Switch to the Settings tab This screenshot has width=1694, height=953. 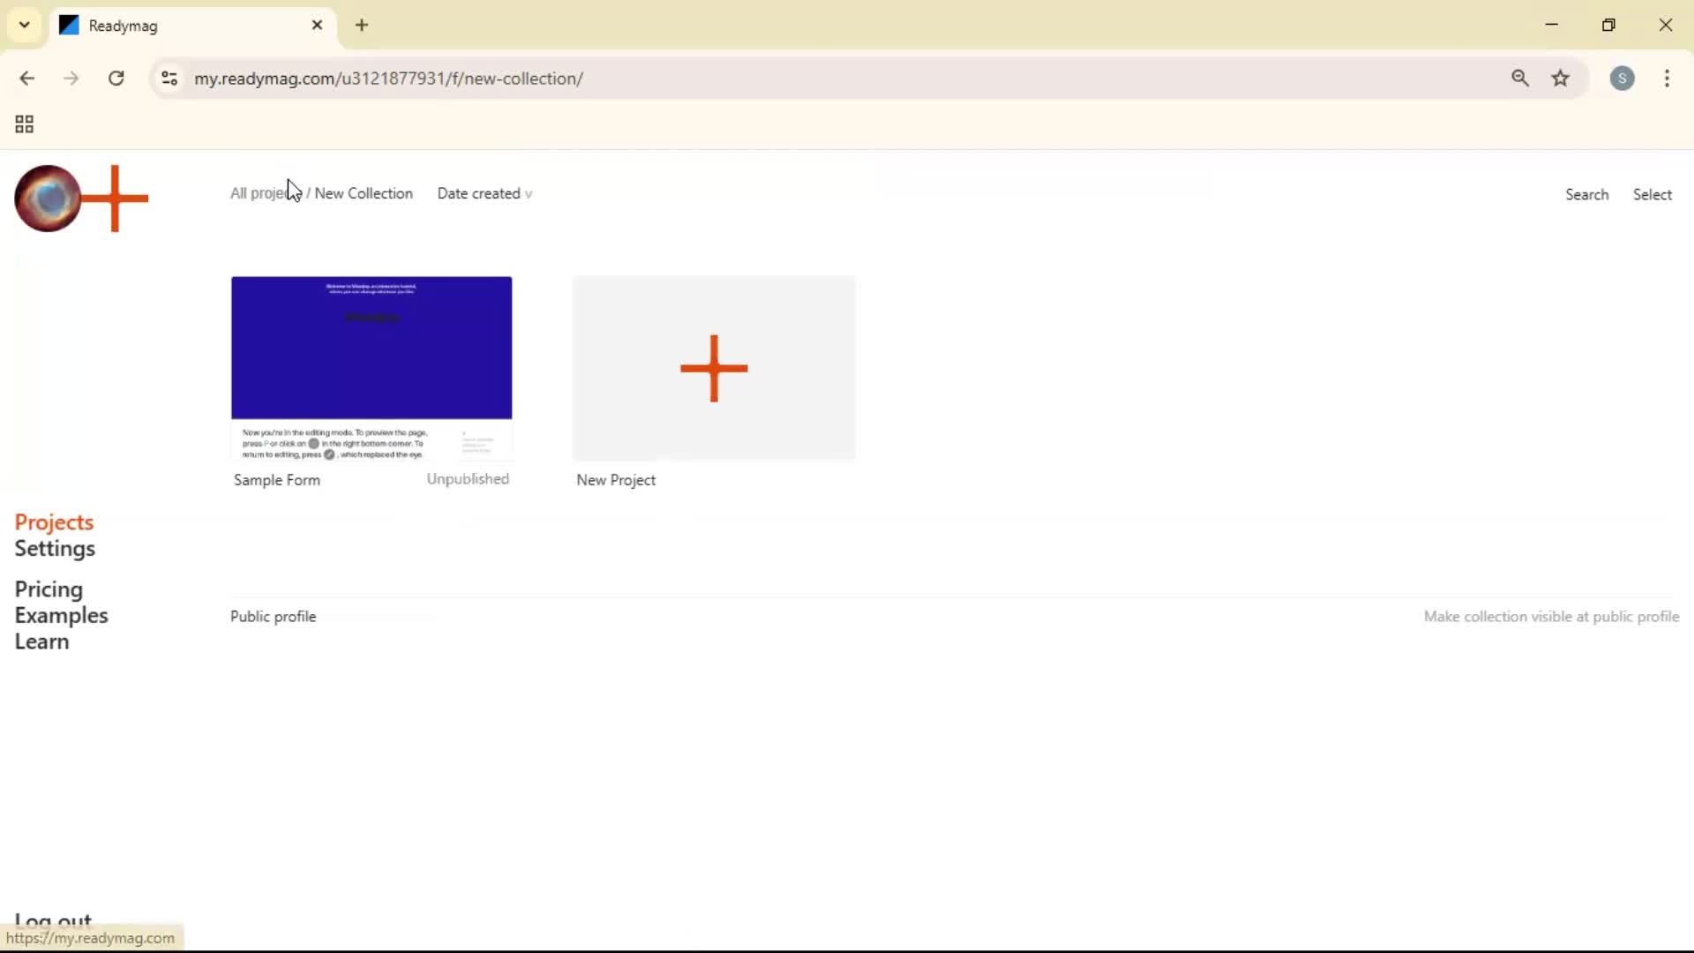(x=56, y=549)
